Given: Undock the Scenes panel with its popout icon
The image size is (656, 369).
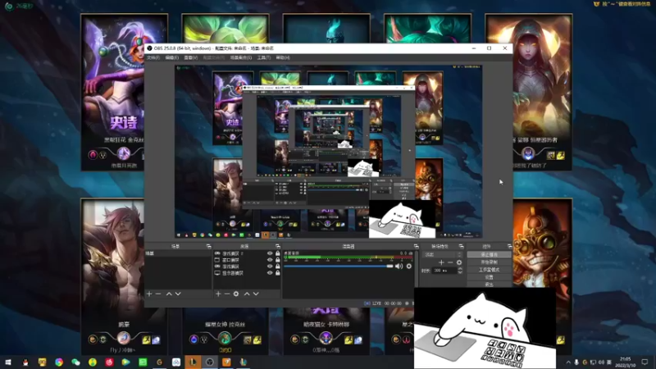Looking at the screenshot, I should [x=208, y=247].
